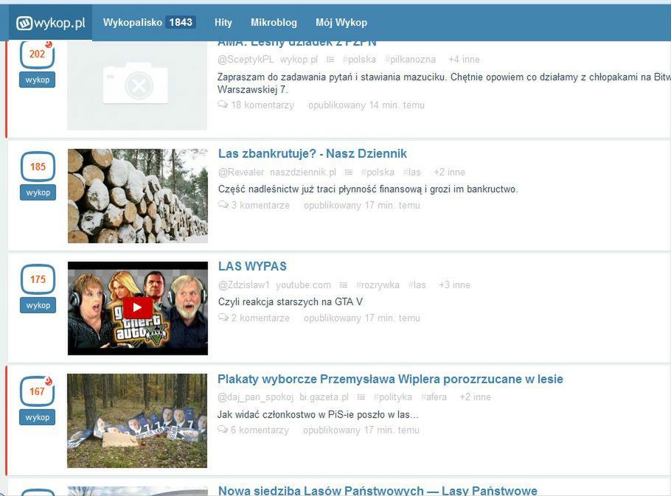
Task: Expand '+3 inne' tags in LAS WYPAS post
Action: tap(454, 285)
